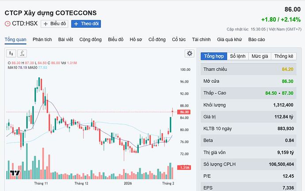Open the Thống kê panel tab
The image size is (305, 191).
283,56
